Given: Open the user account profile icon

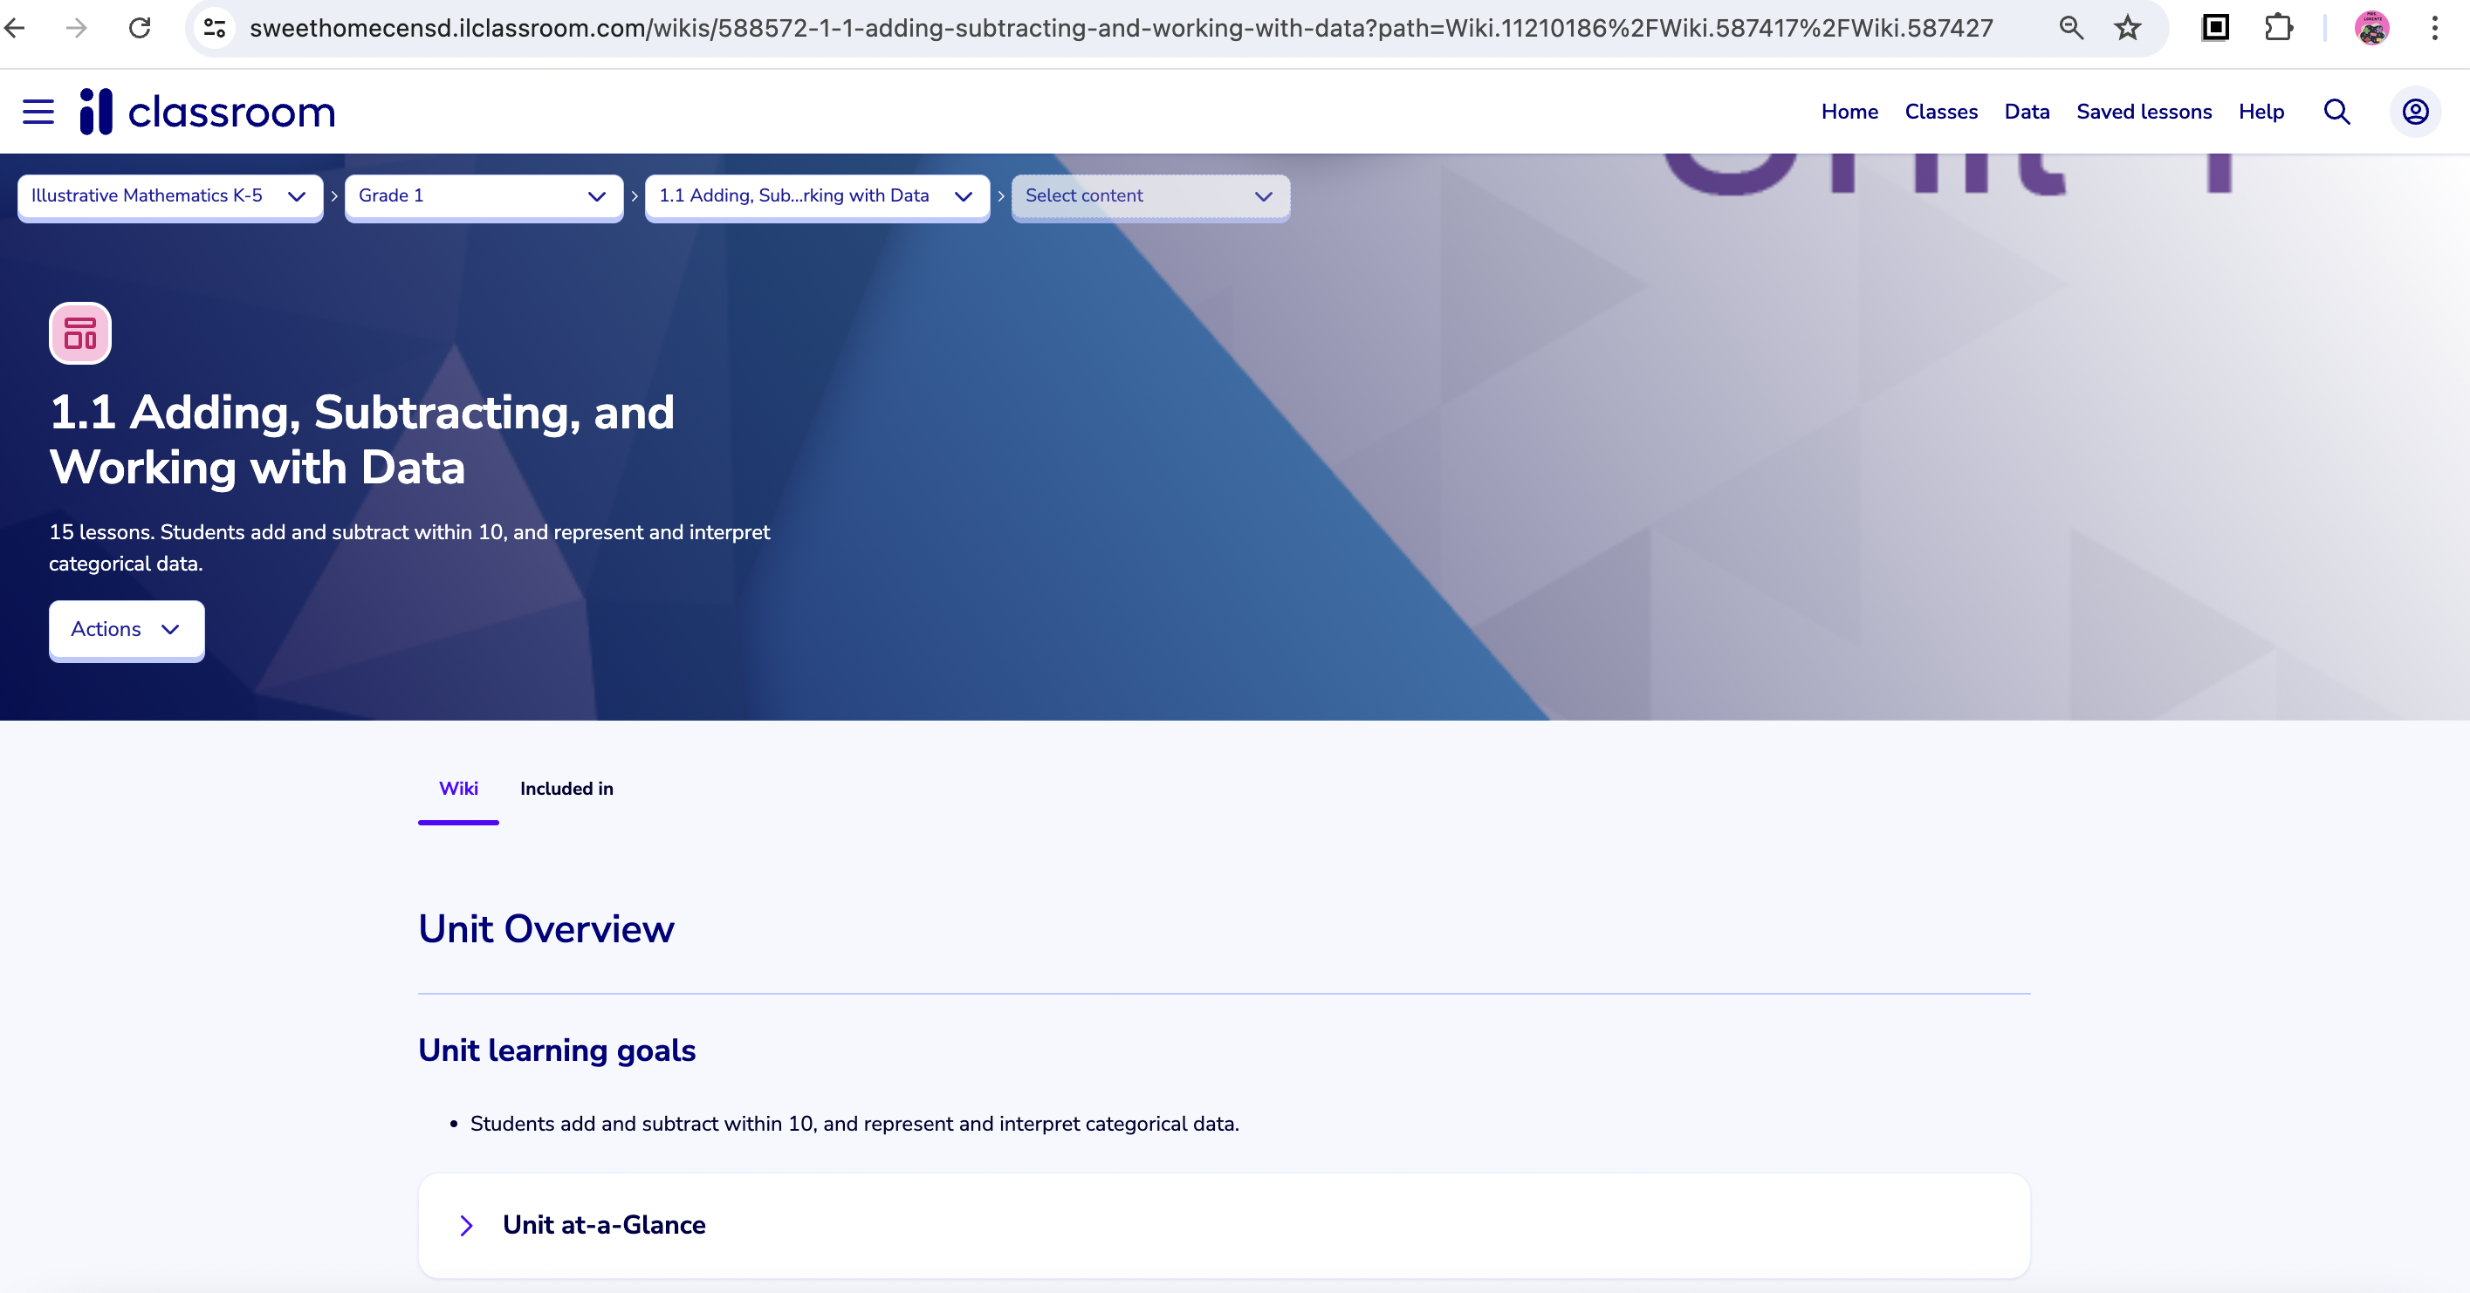Looking at the screenshot, I should point(2414,113).
